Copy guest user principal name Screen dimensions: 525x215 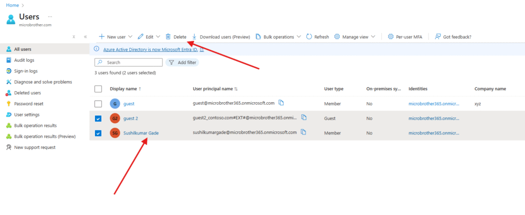(x=281, y=103)
